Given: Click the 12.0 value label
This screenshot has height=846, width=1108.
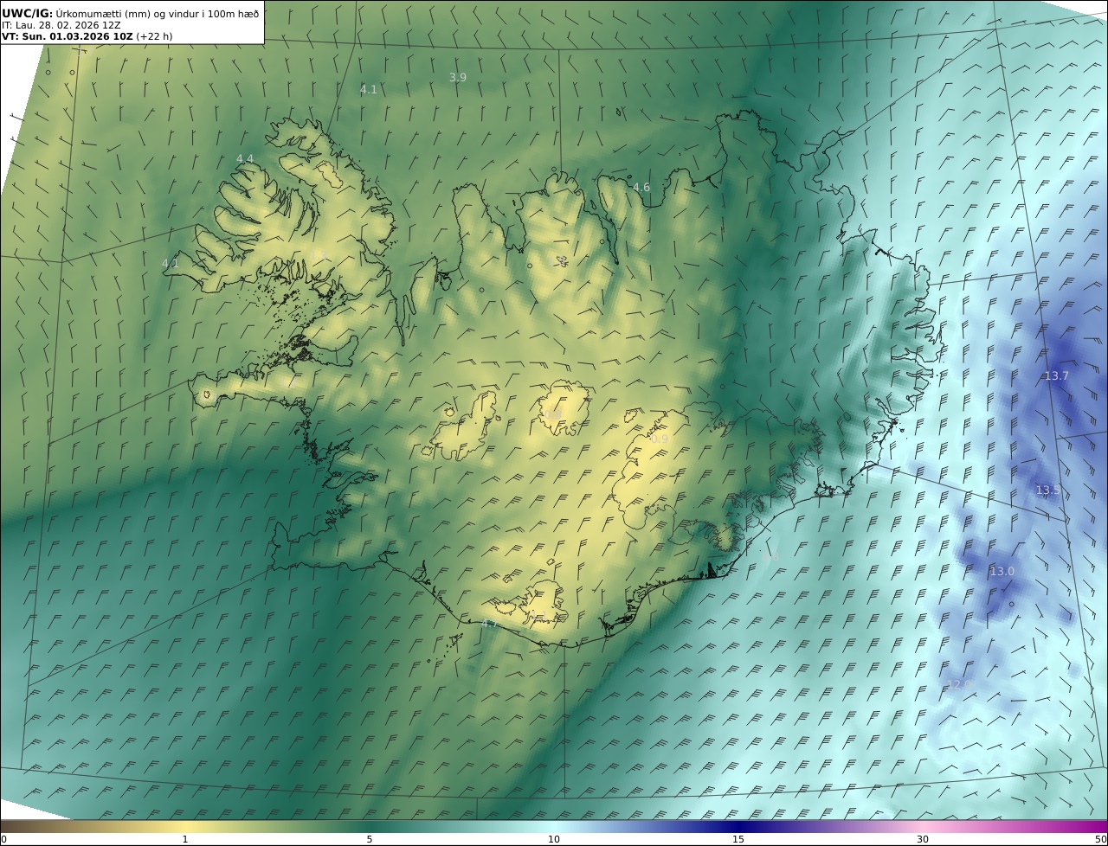Looking at the screenshot, I should [959, 684].
